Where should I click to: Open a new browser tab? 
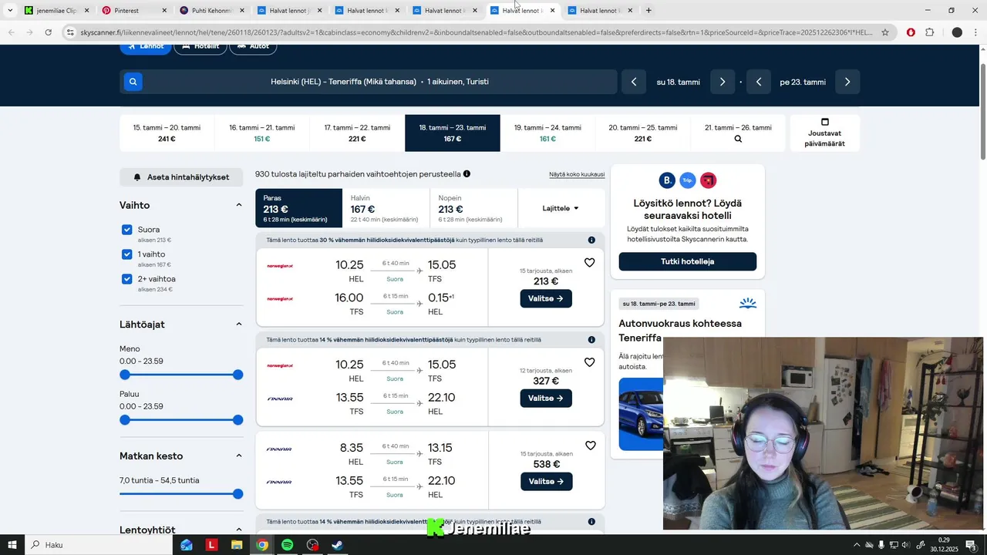[x=648, y=11]
